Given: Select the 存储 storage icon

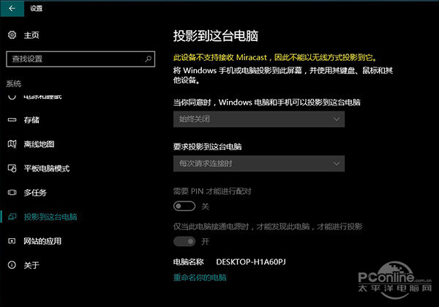Looking at the screenshot, I should coord(11,119).
